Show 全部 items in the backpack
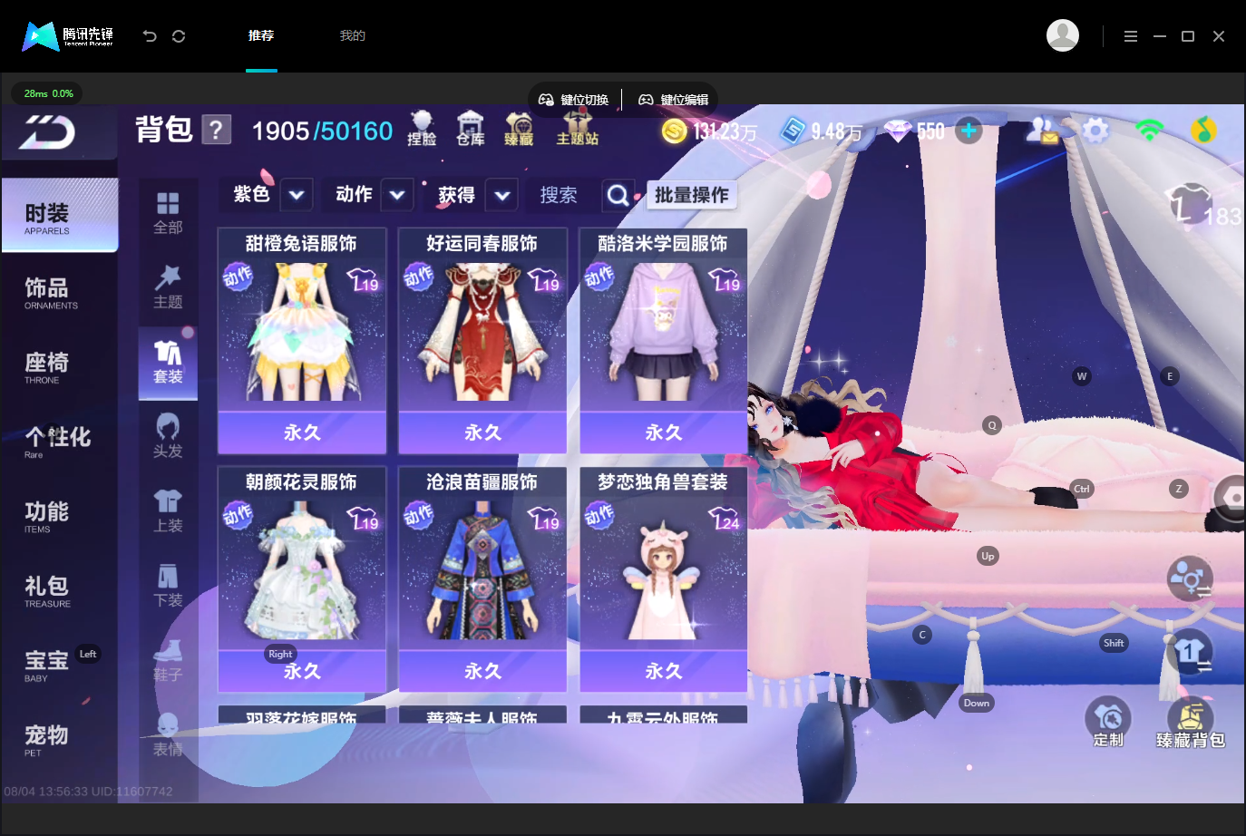This screenshot has width=1246, height=836. [x=168, y=214]
